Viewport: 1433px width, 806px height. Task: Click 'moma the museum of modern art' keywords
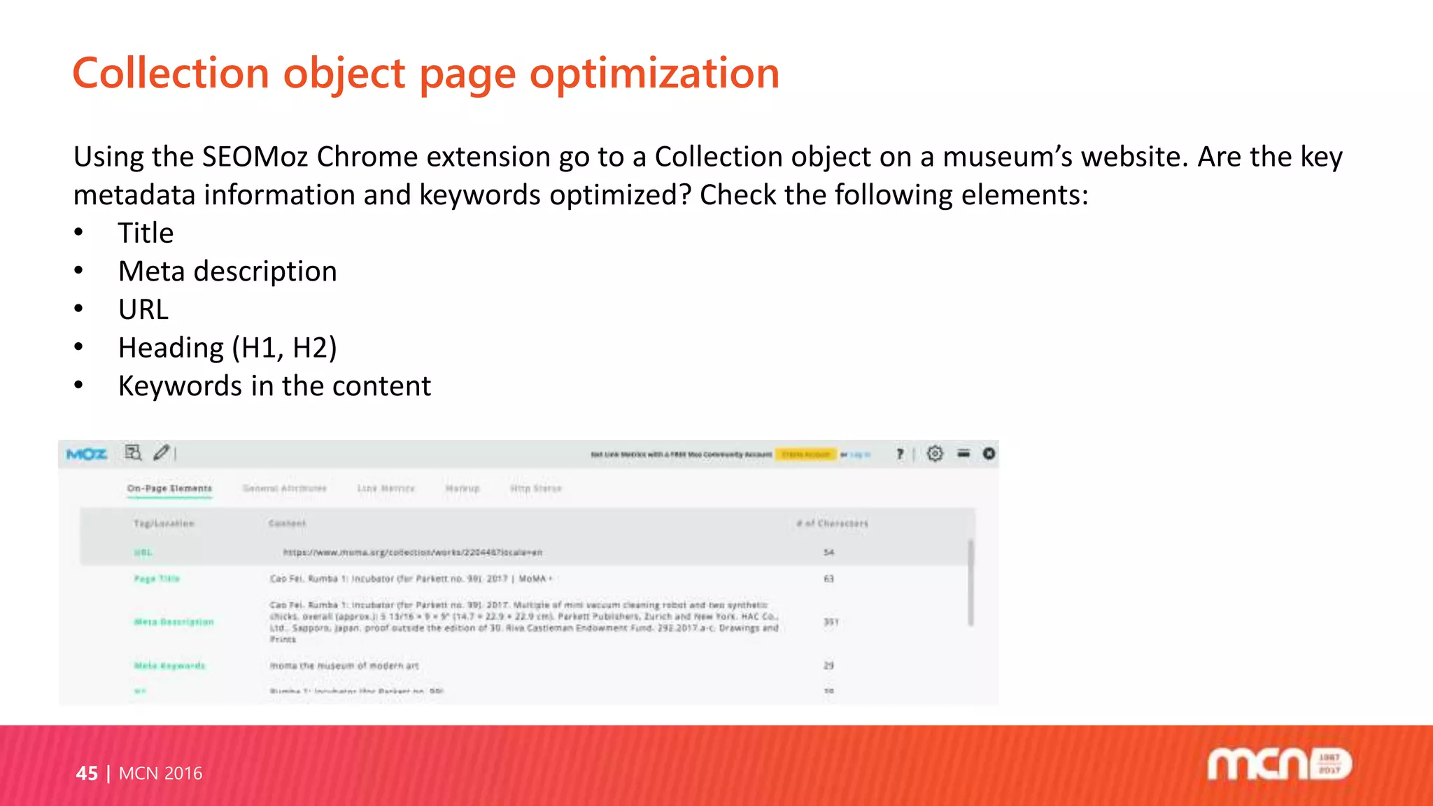344,665
